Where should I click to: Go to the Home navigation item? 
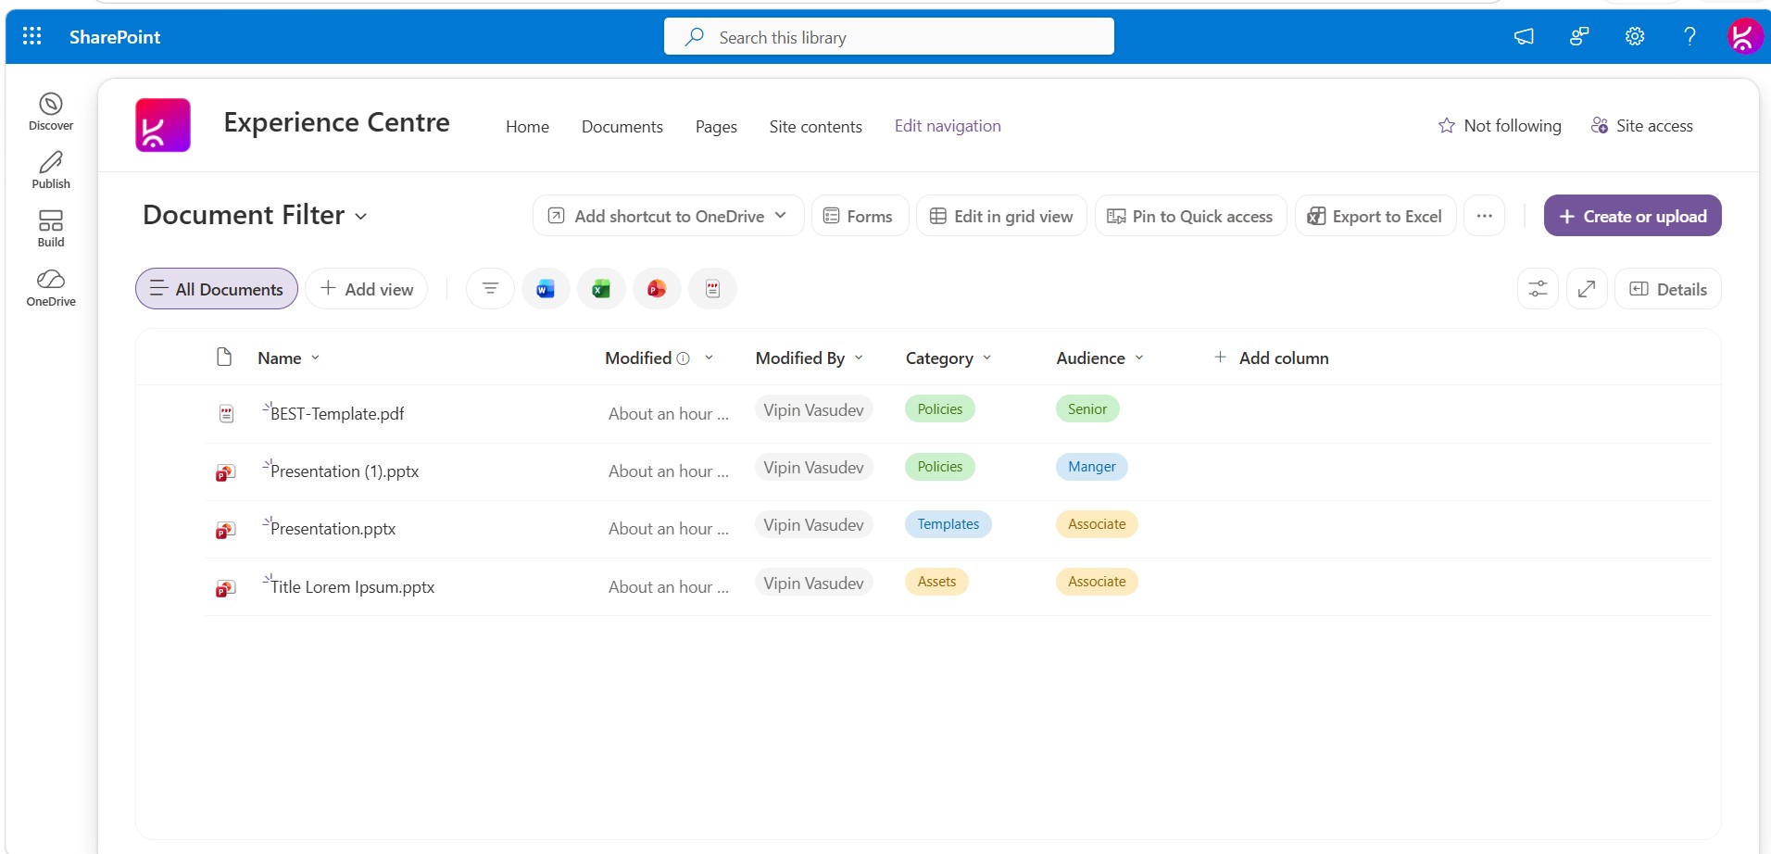(527, 126)
